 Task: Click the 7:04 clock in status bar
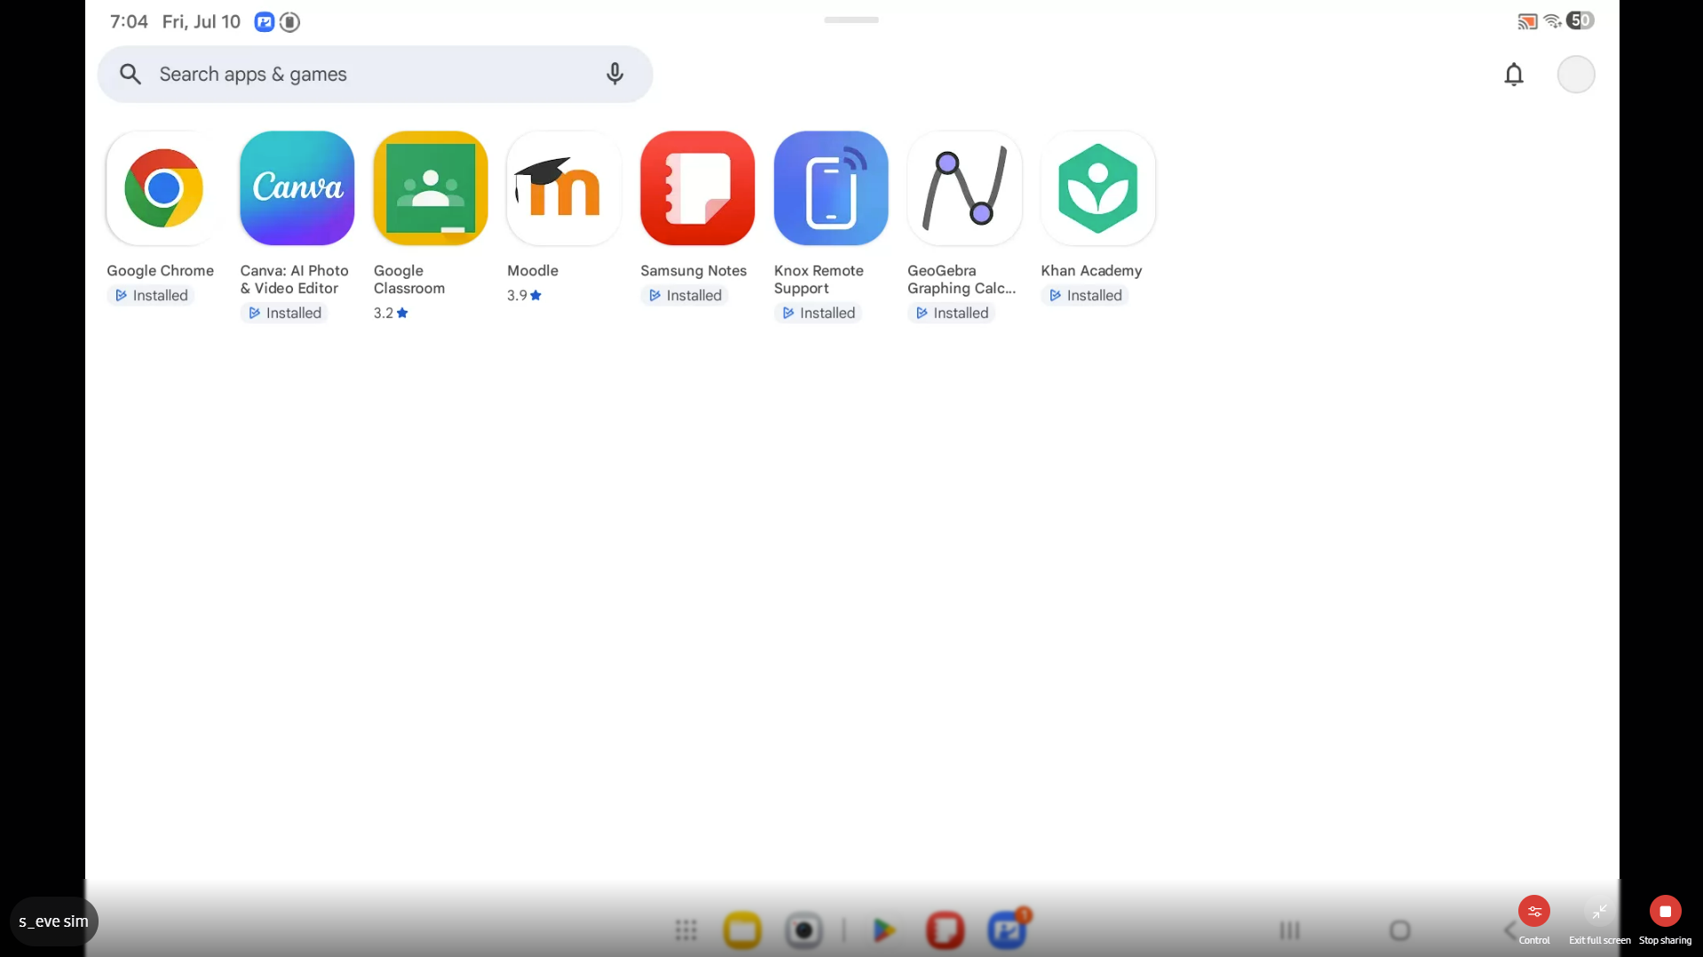click(129, 22)
